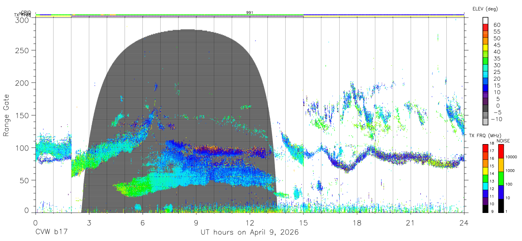Screen dimensions: 522x241
Task: Pick the black swatch in NOISE colorbar
Action: coord(501,205)
